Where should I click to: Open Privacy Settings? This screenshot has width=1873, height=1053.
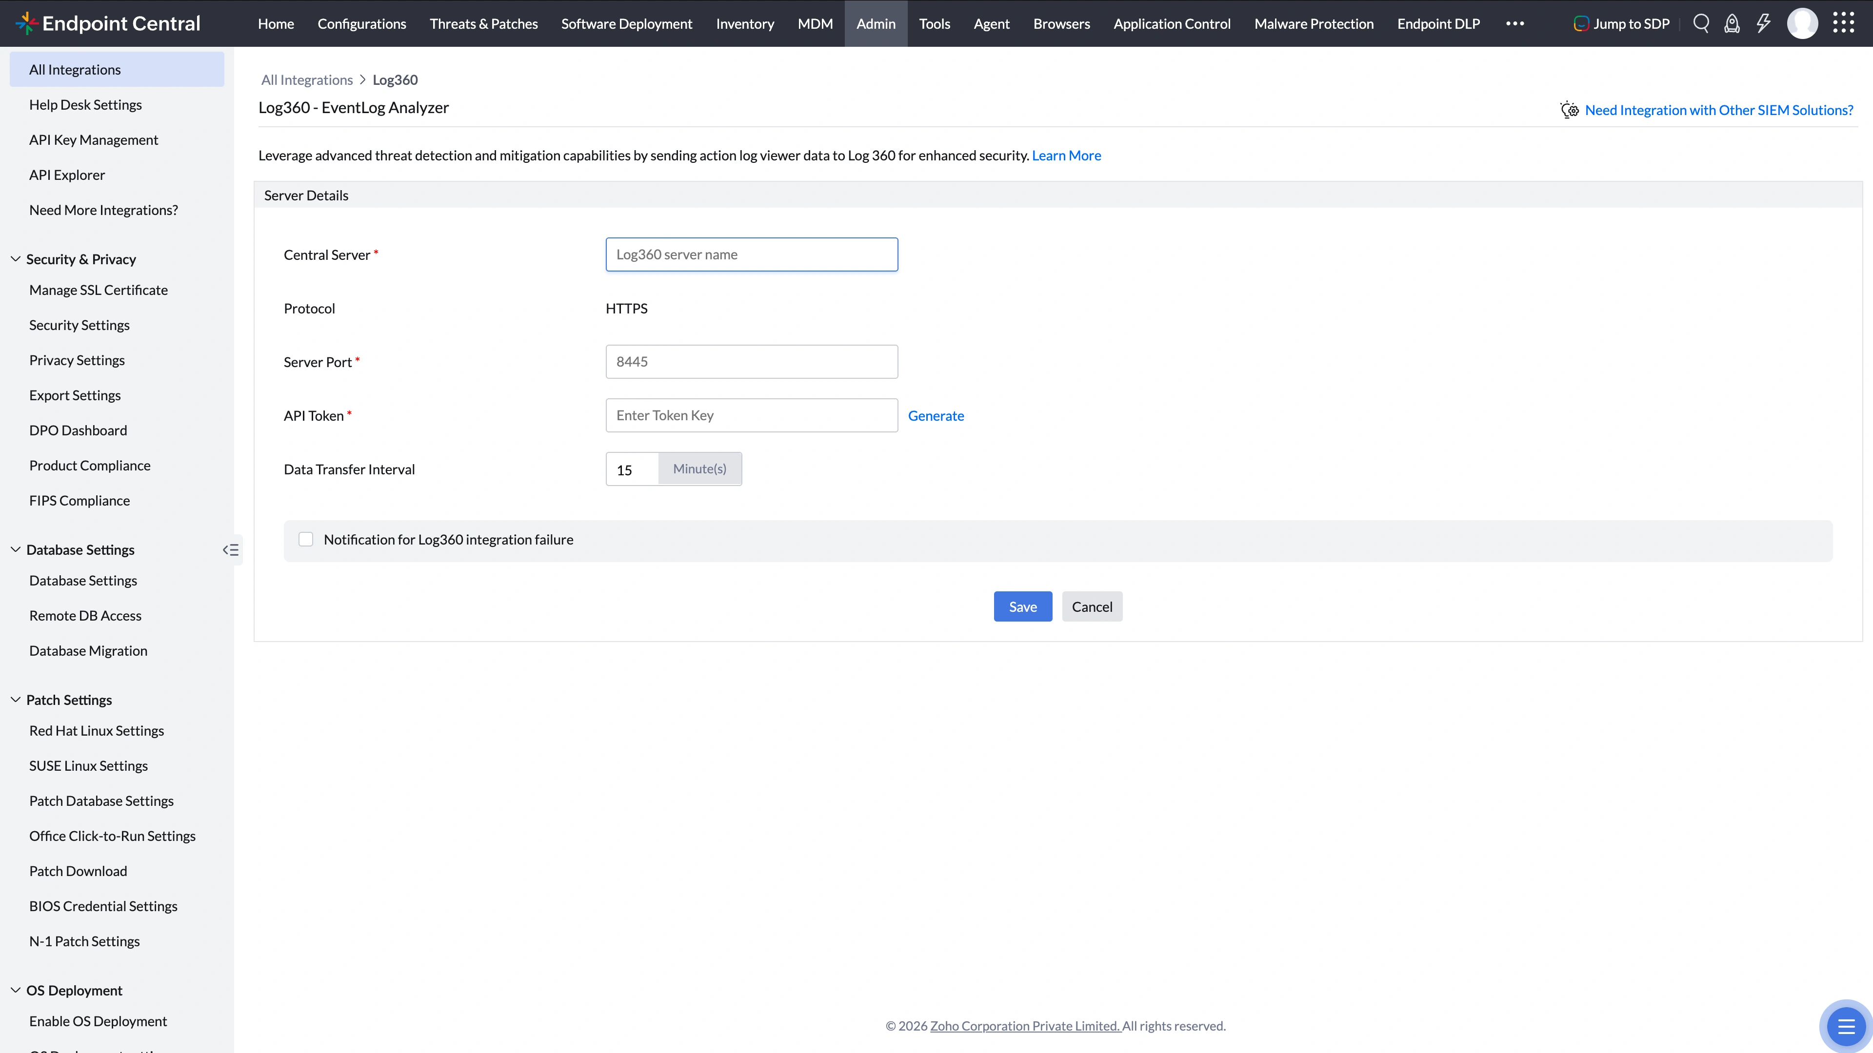[x=77, y=360]
